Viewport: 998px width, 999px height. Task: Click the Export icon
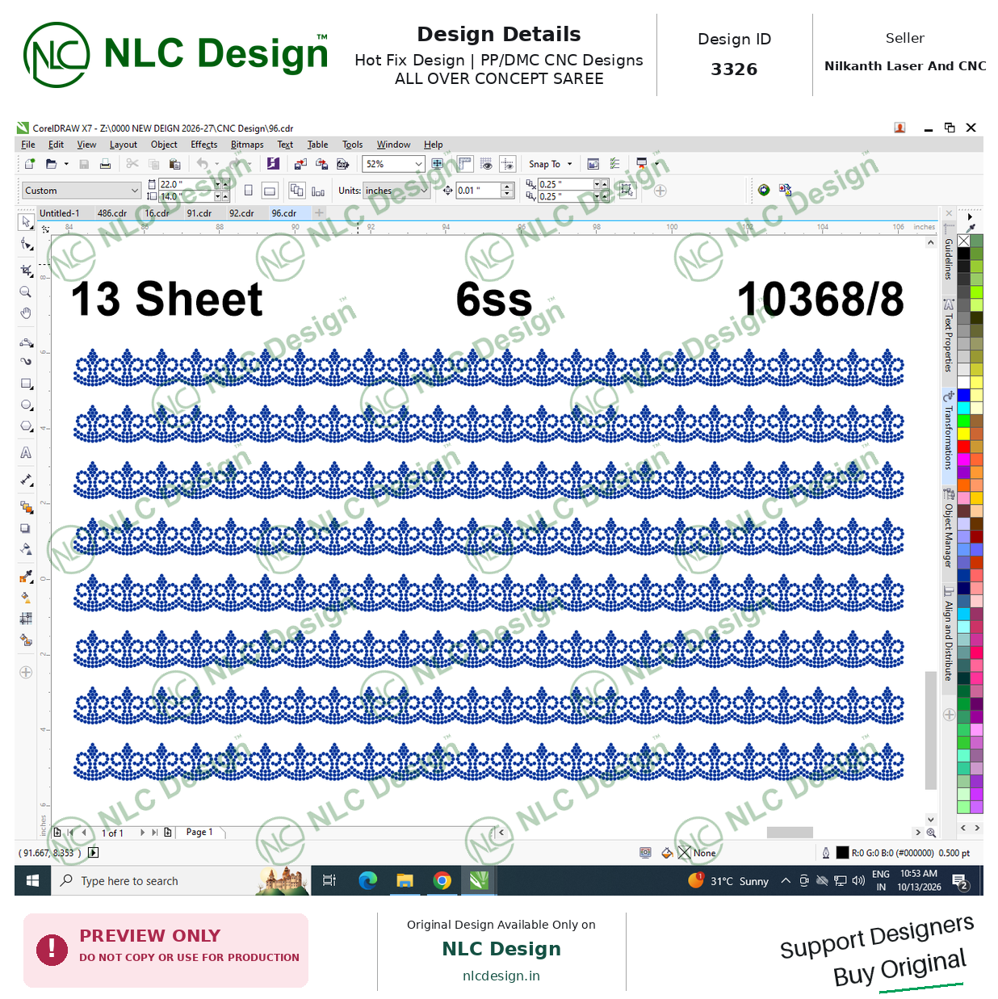click(321, 164)
